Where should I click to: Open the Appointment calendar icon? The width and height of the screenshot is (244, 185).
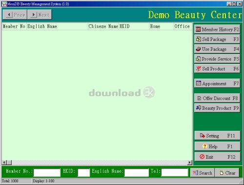click(199, 83)
